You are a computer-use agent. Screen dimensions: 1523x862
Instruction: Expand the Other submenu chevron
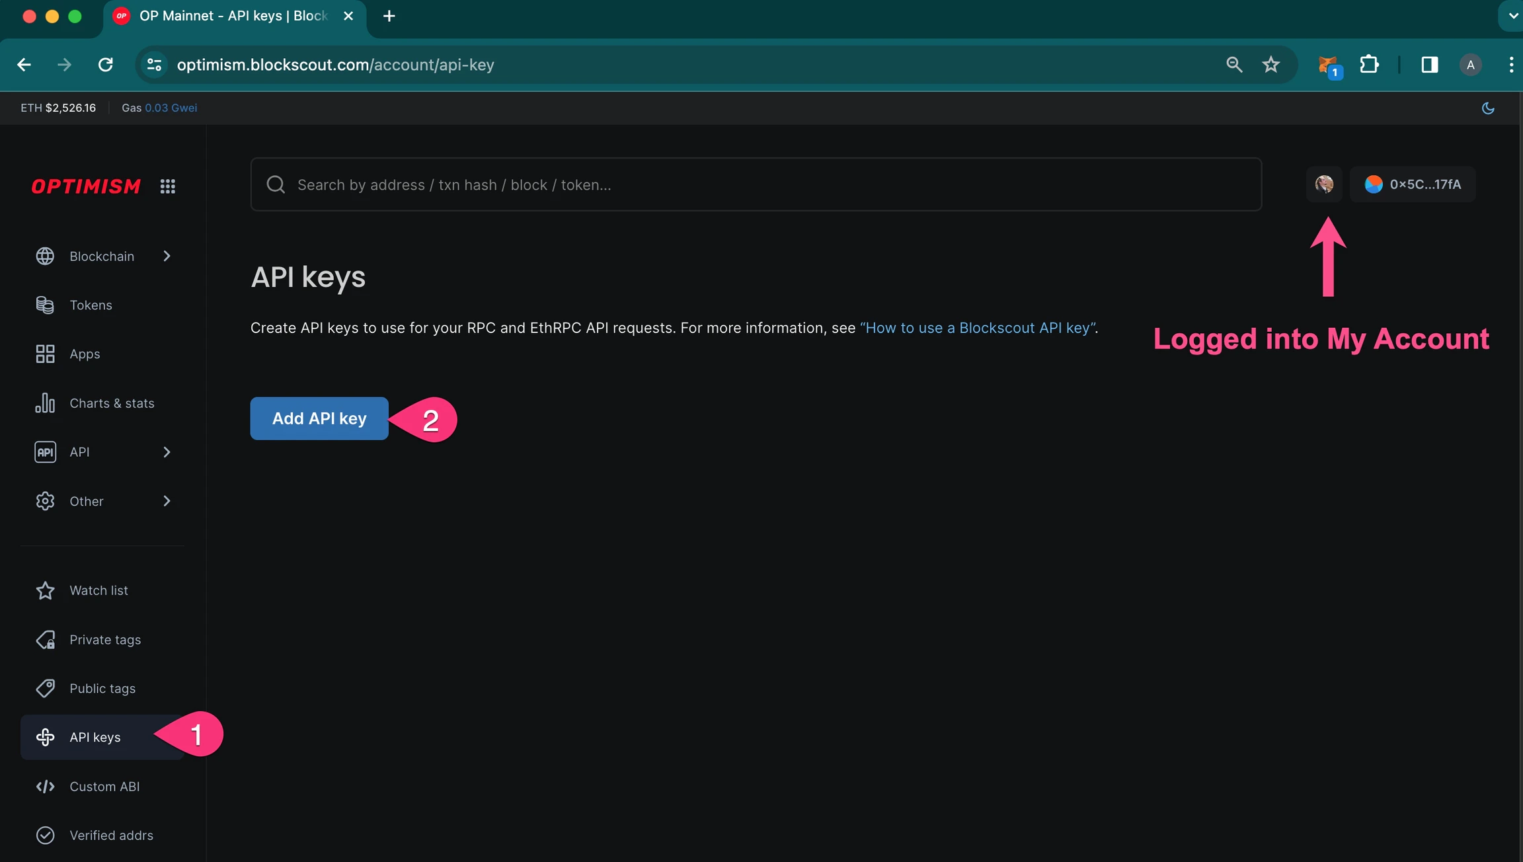[167, 501]
